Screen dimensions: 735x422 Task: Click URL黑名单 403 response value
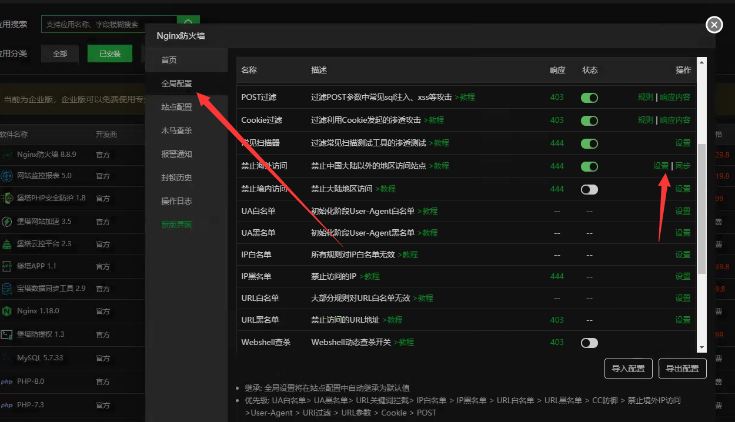[557, 320]
